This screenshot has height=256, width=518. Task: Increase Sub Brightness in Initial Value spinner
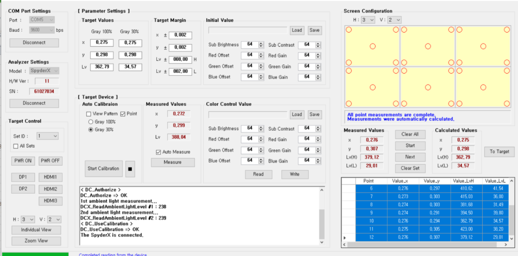(261, 43)
